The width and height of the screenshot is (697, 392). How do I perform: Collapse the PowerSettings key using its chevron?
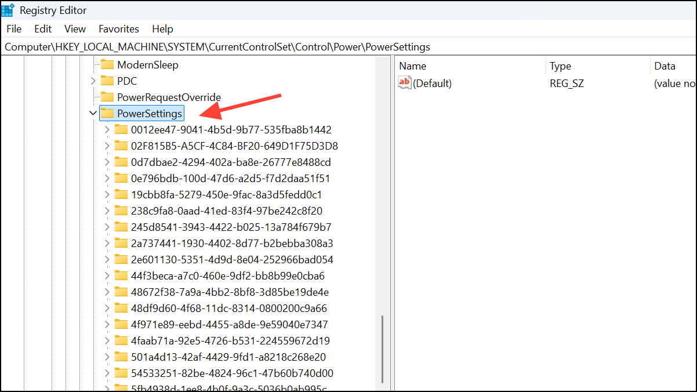(x=93, y=113)
